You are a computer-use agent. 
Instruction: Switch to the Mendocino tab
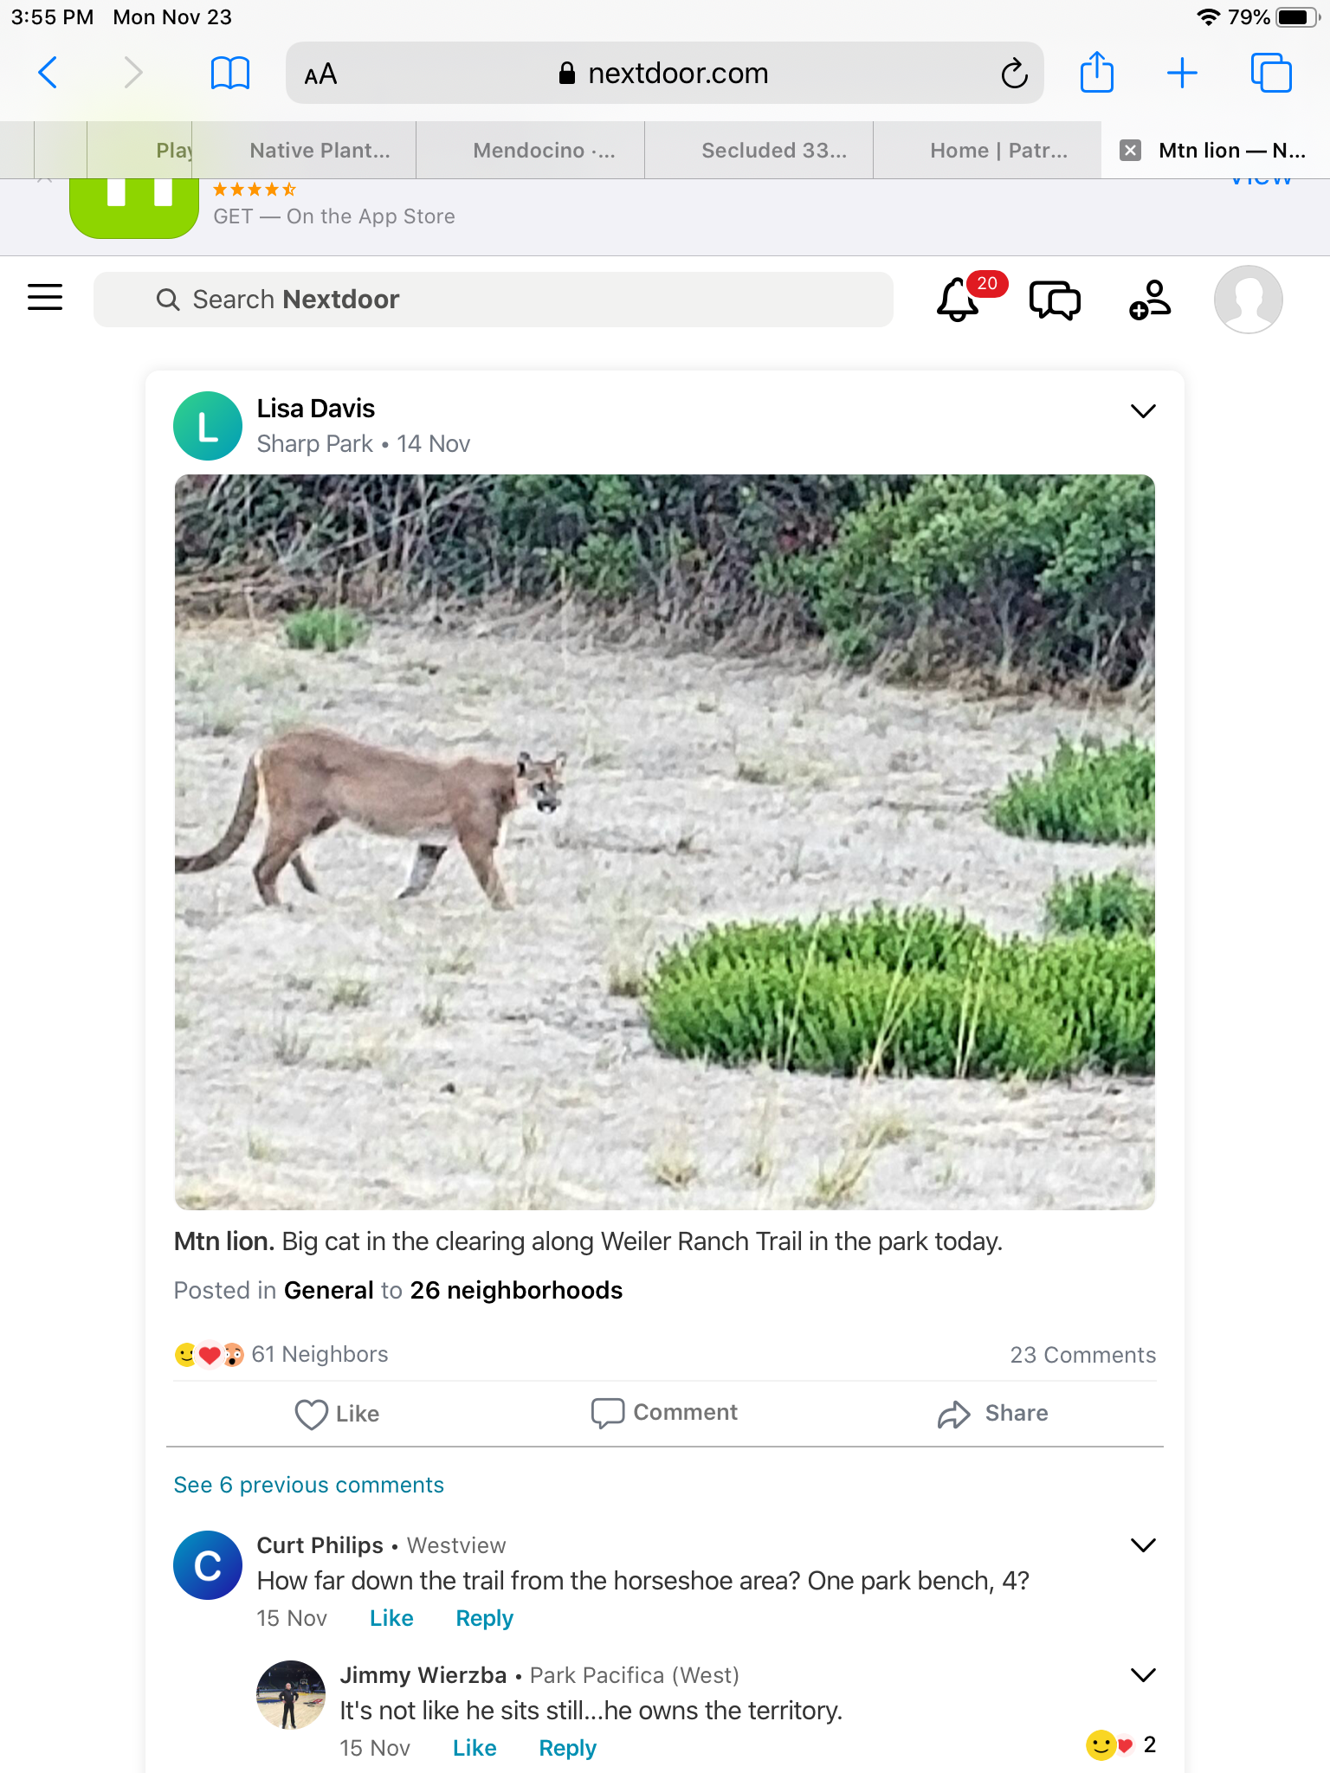click(x=544, y=151)
